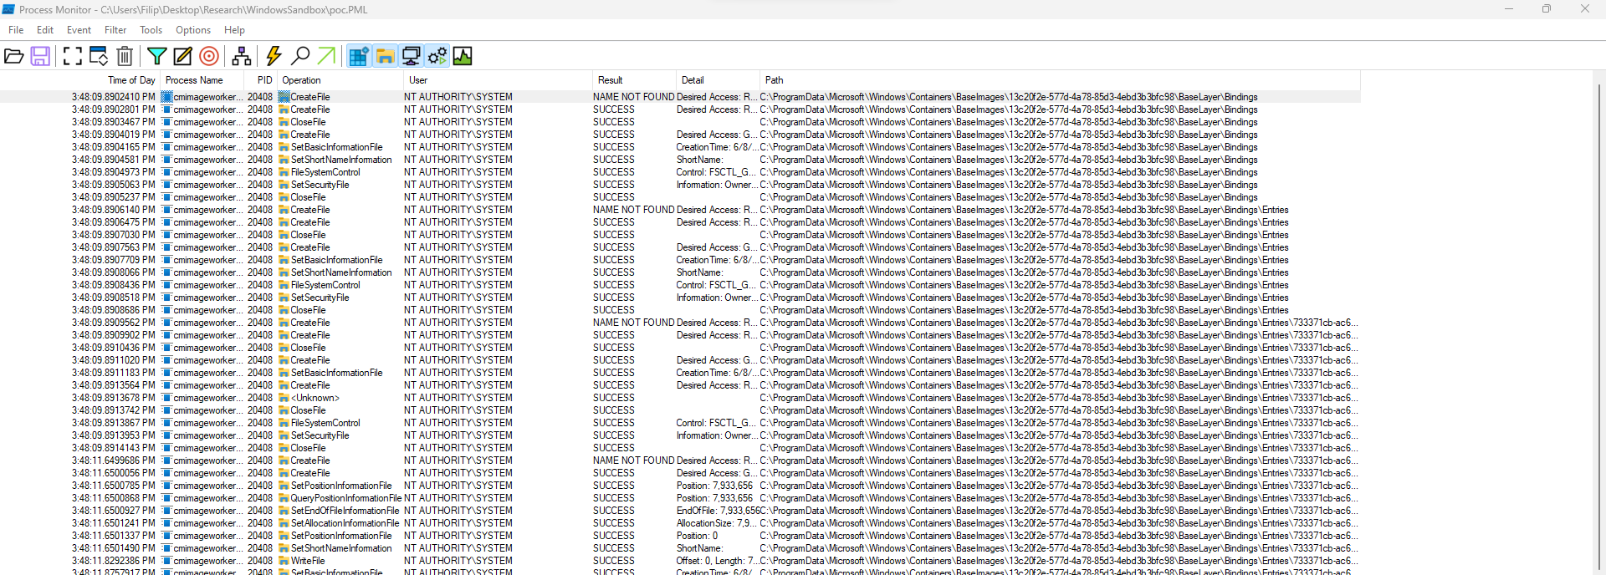Open the Filter menu
The height and width of the screenshot is (575, 1606).
pos(115,30)
